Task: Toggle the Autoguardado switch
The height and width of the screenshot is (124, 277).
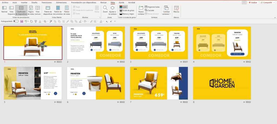Action: click(16, 21)
